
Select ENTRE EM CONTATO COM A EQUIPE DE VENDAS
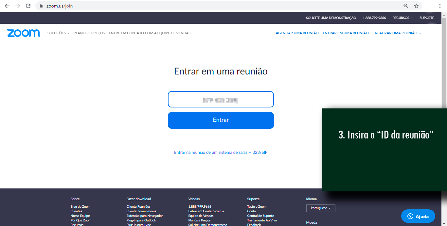coord(150,33)
